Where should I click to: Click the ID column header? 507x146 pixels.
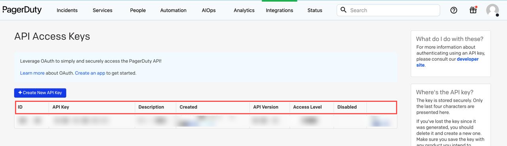tap(20, 107)
